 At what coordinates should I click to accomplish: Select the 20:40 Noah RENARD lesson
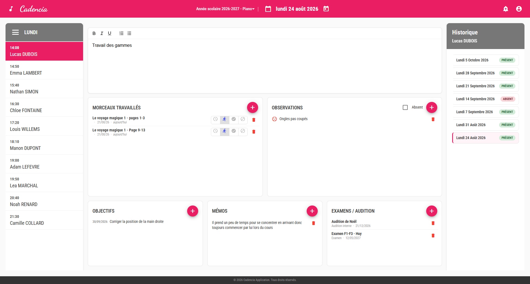pos(44,201)
